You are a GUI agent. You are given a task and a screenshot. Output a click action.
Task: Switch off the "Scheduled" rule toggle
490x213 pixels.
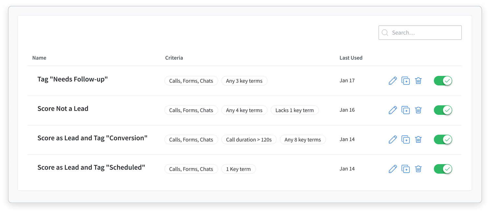pos(443,169)
